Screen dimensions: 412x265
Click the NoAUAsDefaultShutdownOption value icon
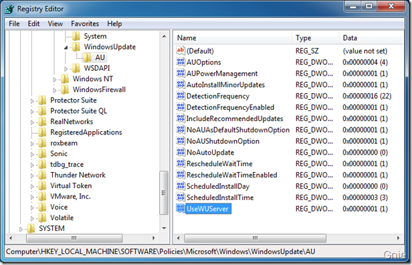pyautogui.click(x=181, y=130)
